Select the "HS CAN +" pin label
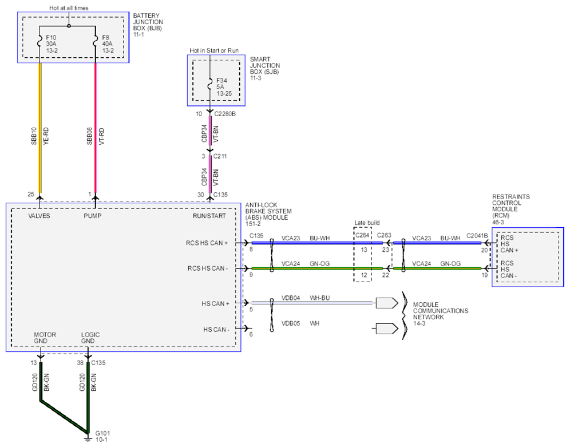 click(x=216, y=303)
